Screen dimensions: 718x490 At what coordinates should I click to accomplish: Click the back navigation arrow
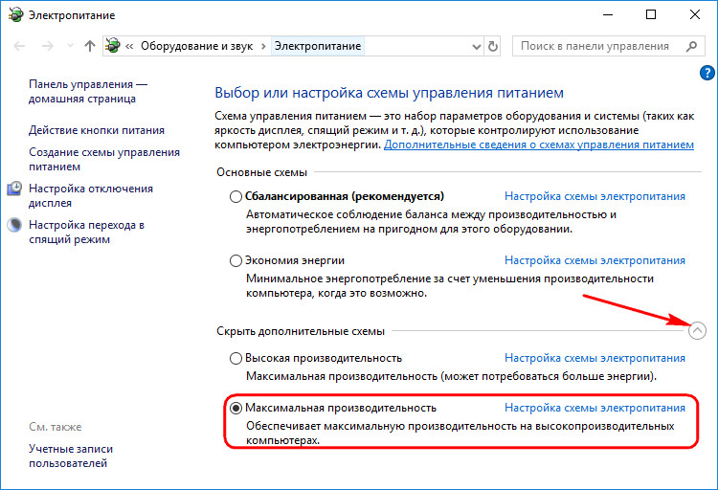pos(19,46)
